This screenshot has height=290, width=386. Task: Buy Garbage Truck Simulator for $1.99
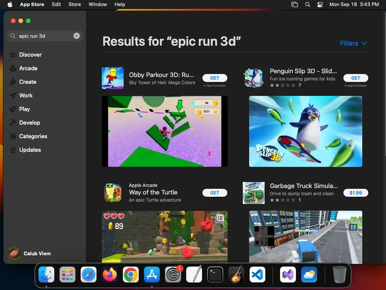(x=356, y=193)
